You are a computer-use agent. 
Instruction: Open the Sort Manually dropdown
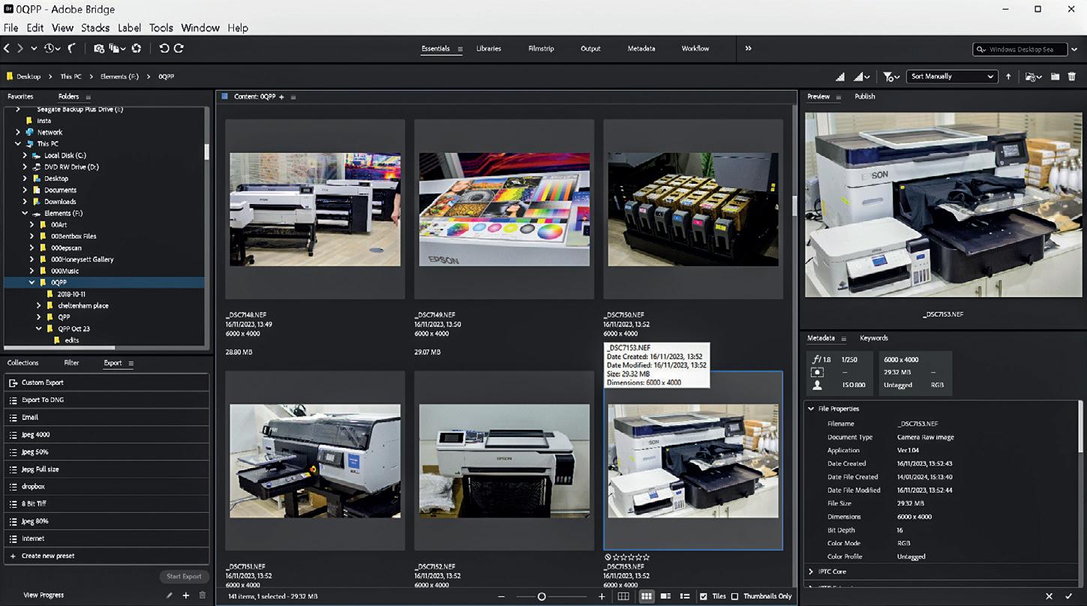click(952, 76)
